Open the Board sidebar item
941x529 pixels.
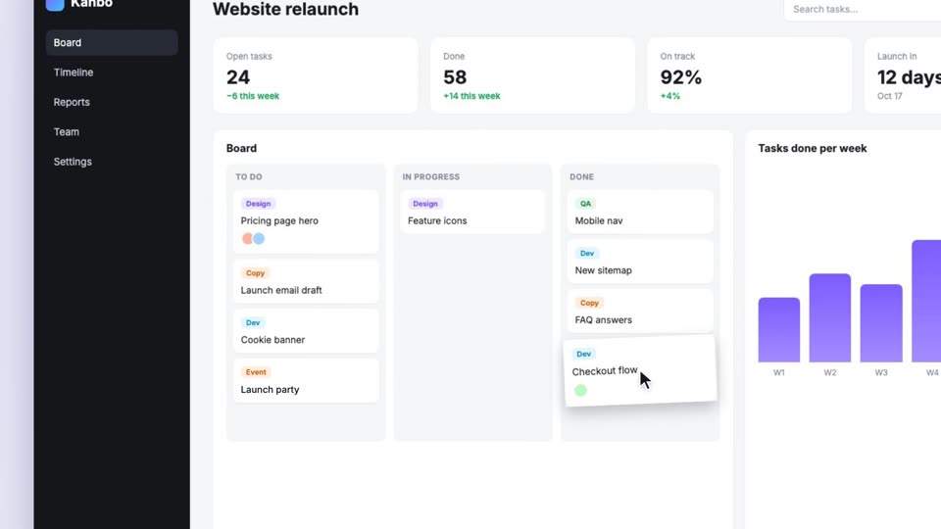(x=112, y=42)
